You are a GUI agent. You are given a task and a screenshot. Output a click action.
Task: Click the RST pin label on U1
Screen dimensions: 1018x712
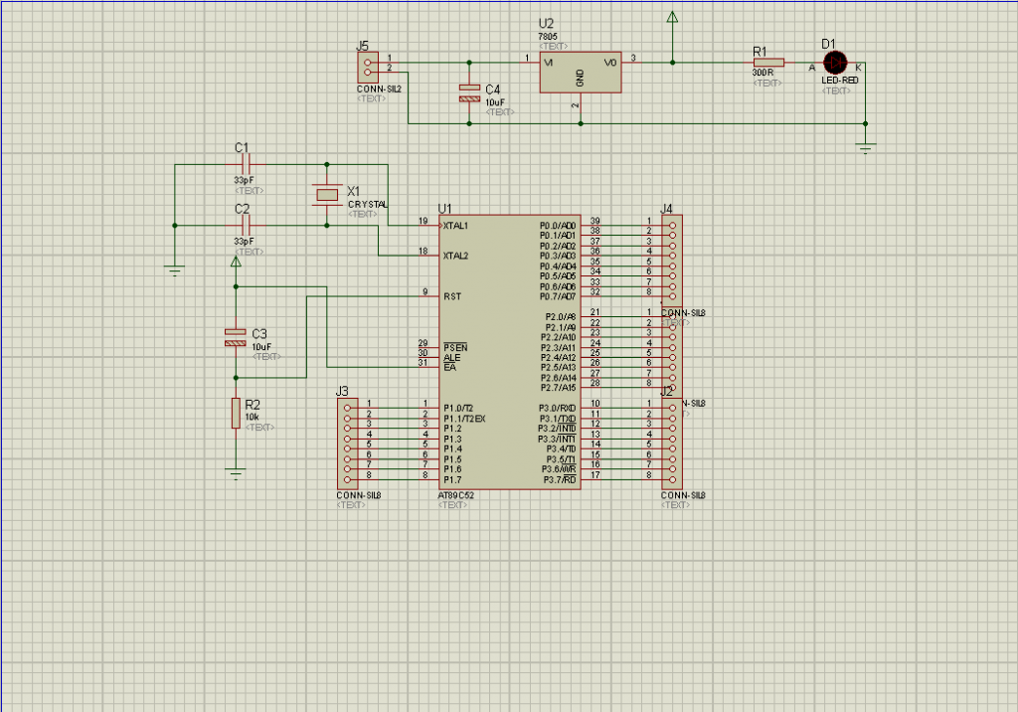click(x=451, y=296)
